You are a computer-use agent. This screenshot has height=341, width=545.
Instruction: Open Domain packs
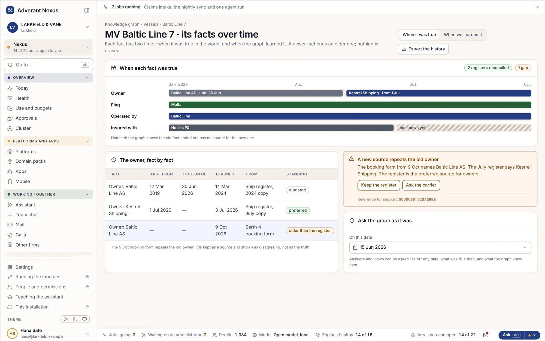click(49, 161)
